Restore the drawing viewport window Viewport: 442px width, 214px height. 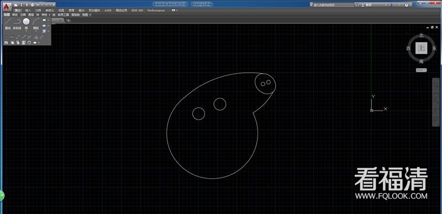tap(432, 28)
